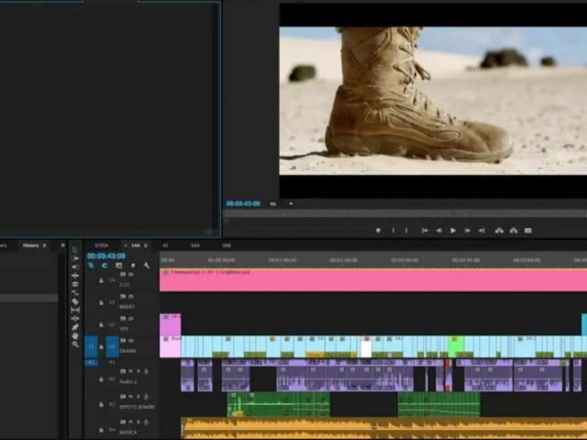Image resolution: width=587 pixels, height=440 pixels.
Task: Click the Export Frame camera icon
Action: (x=527, y=231)
